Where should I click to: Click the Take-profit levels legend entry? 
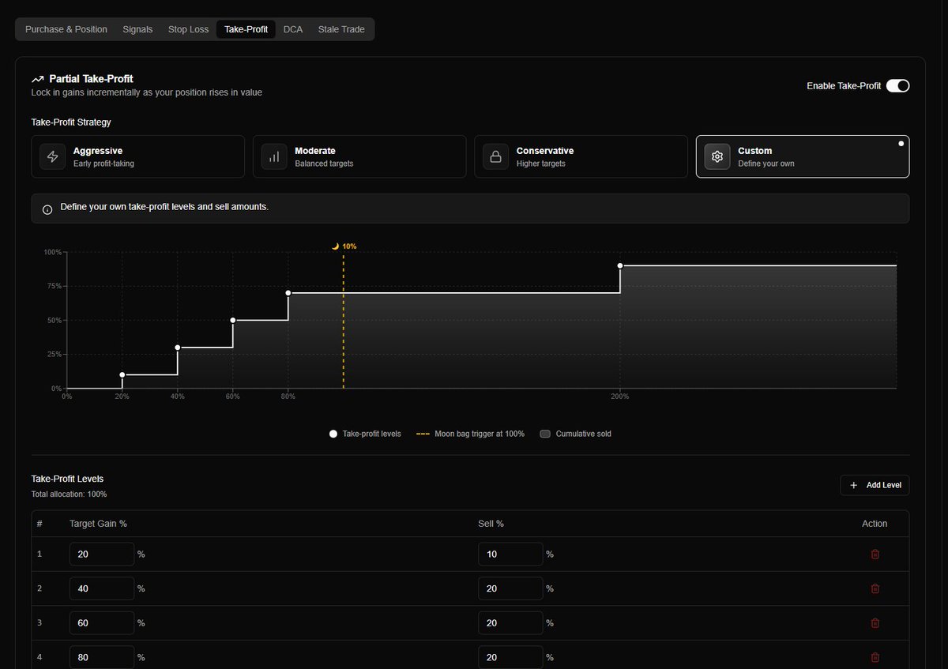point(365,434)
